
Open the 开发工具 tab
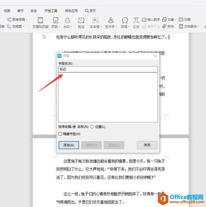click(51, 11)
